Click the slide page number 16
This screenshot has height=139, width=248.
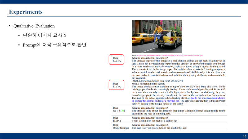(x=245, y=136)
